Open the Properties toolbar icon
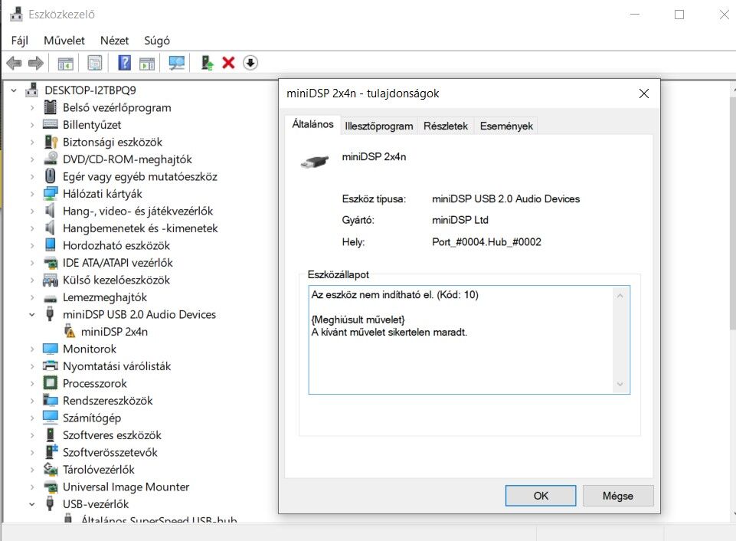Image resolution: width=736 pixels, height=541 pixels. click(94, 63)
